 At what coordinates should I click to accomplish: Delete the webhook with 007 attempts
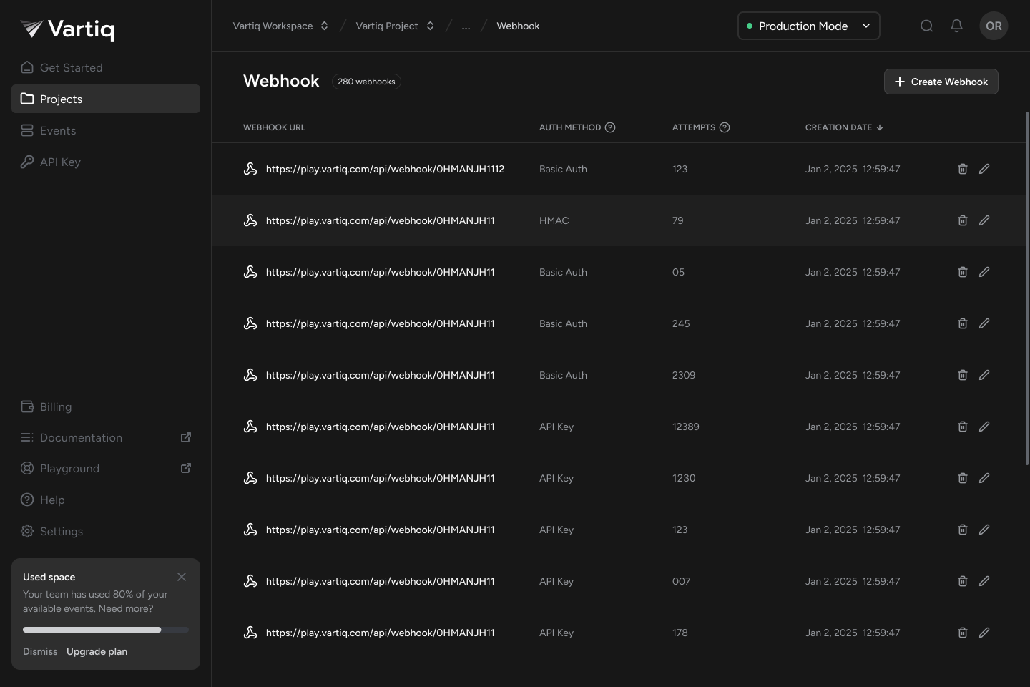click(963, 581)
